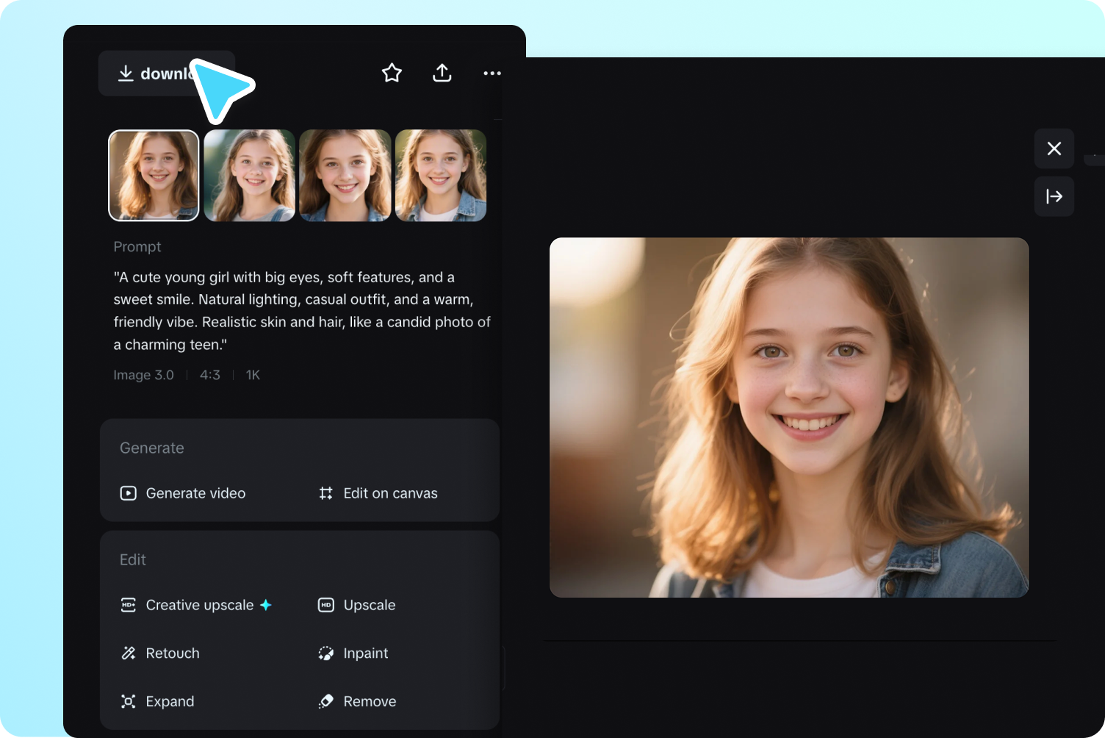Click the Creative upscale HD+ icon
The image size is (1105, 738).
click(x=129, y=605)
